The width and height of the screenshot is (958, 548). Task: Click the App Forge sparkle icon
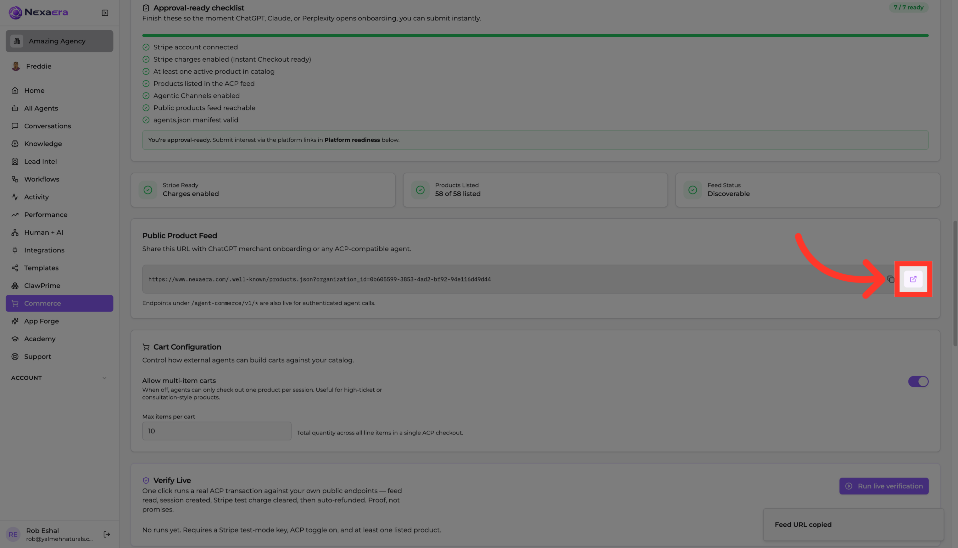coord(15,321)
